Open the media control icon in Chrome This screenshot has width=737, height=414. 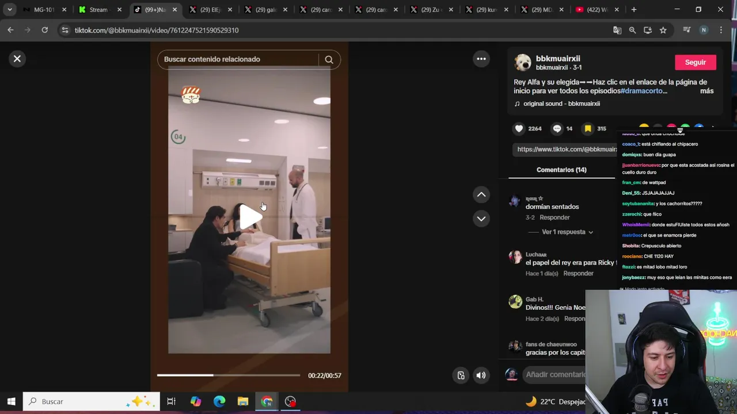pos(686,30)
